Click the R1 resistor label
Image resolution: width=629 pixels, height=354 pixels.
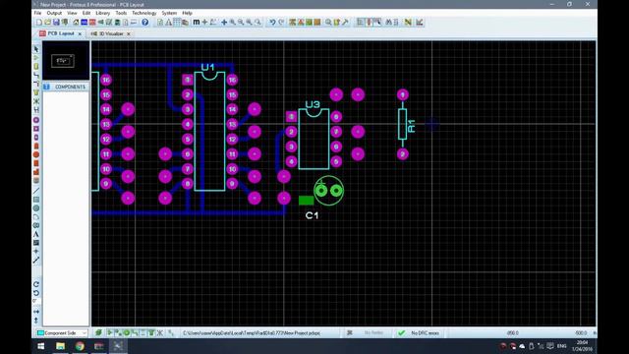click(411, 126)
